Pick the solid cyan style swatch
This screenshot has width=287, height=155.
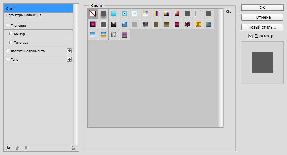pyautogui.click(x=114, y=13)
